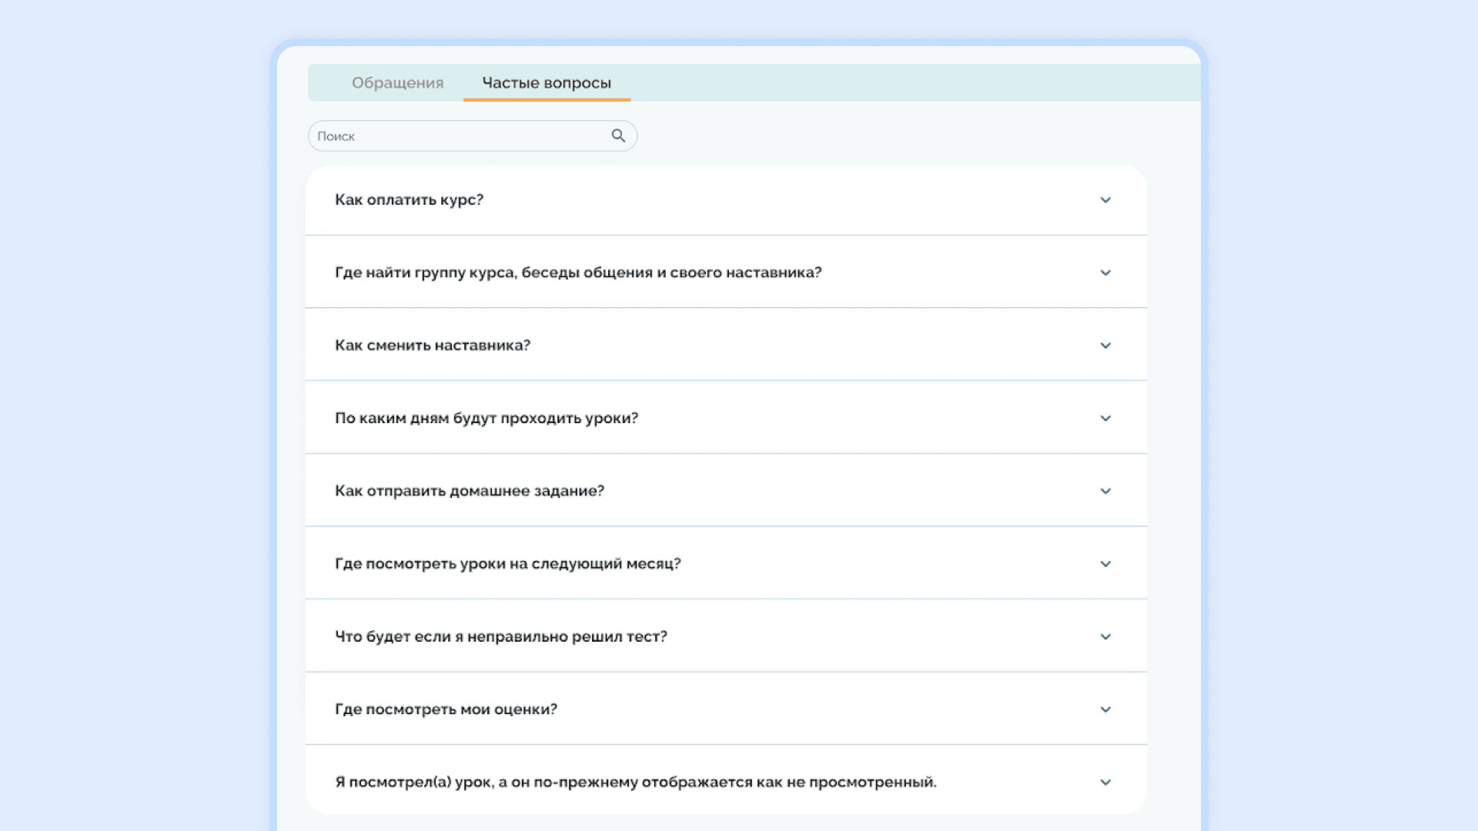
Task: Click text Что будет если я неправильно решил тест?
Action: pyautogui.click(x=501, y=637)
